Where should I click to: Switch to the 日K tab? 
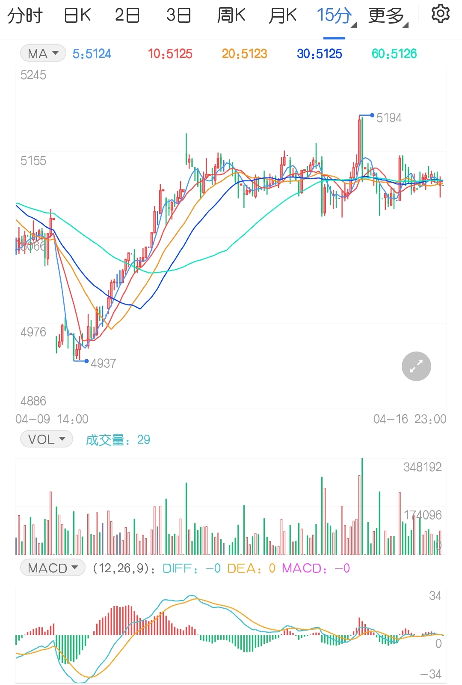pos(77,16)
